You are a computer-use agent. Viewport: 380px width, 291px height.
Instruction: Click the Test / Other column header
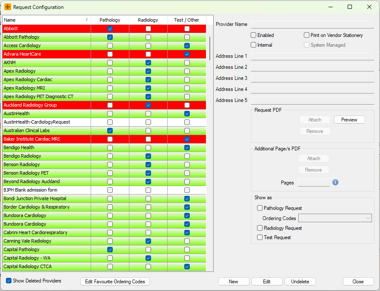coord(187,20)
